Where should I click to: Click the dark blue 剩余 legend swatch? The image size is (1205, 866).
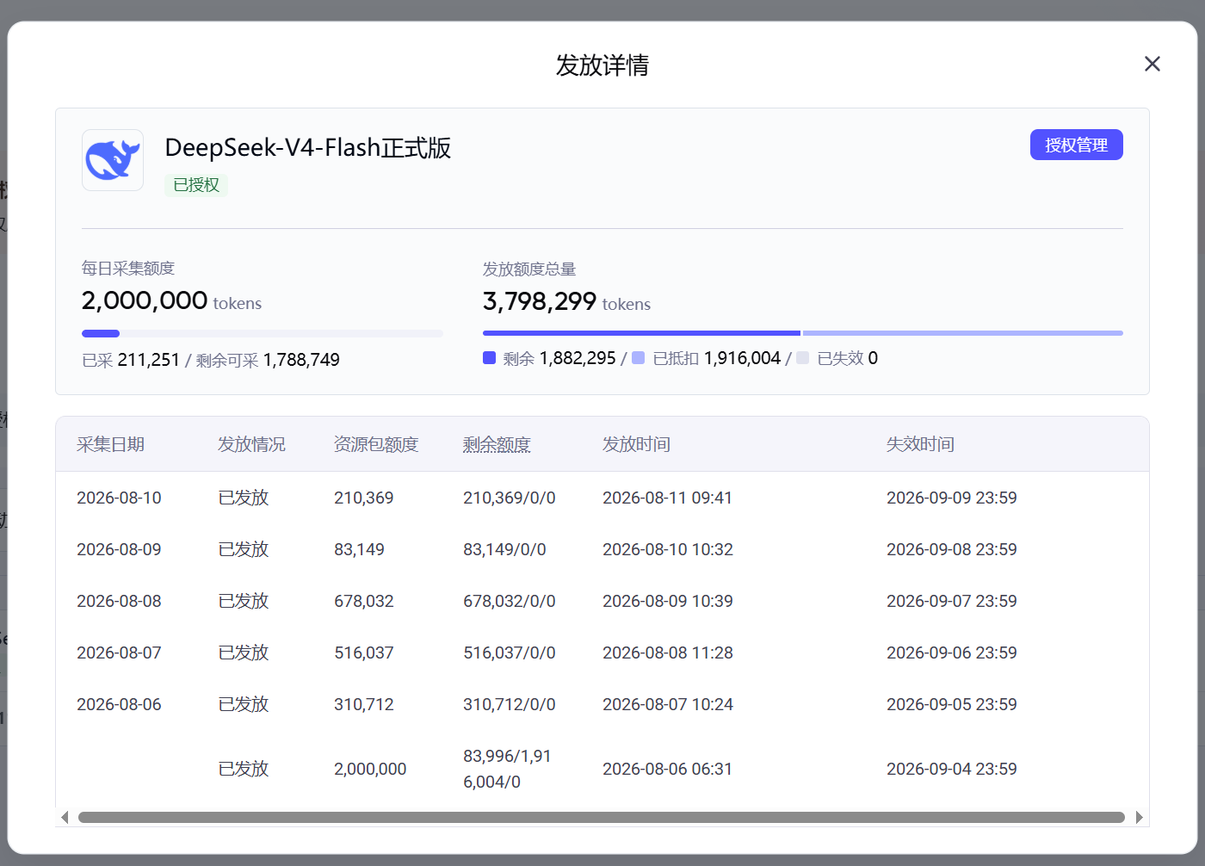click(x=489, y=358)
